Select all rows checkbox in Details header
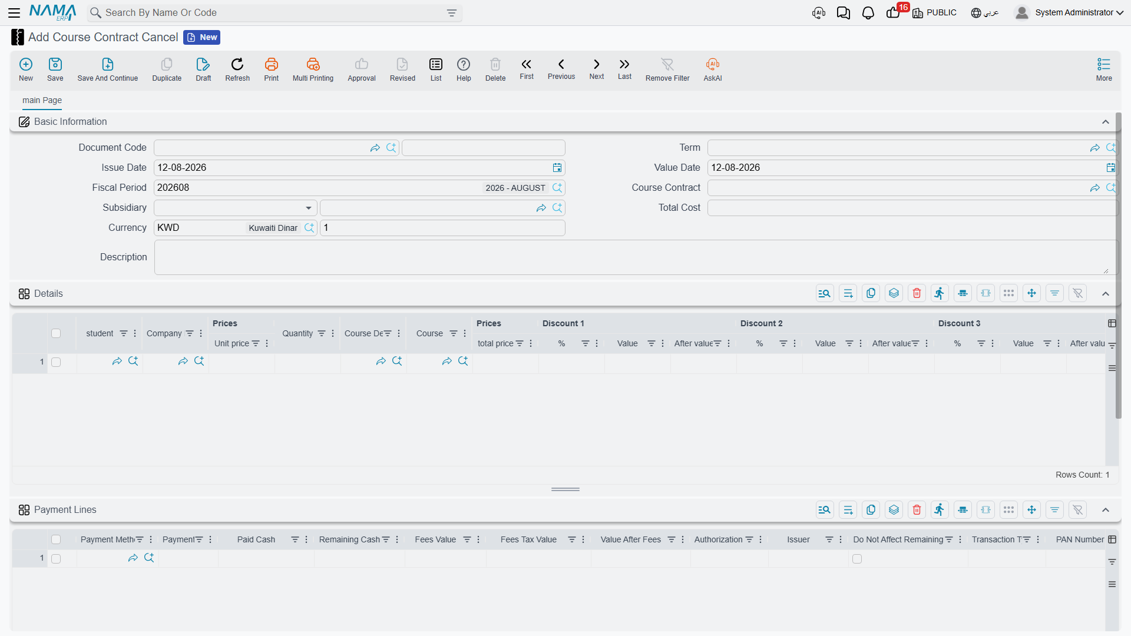This screenshot has height=636, width=1131. click(56, 333)
